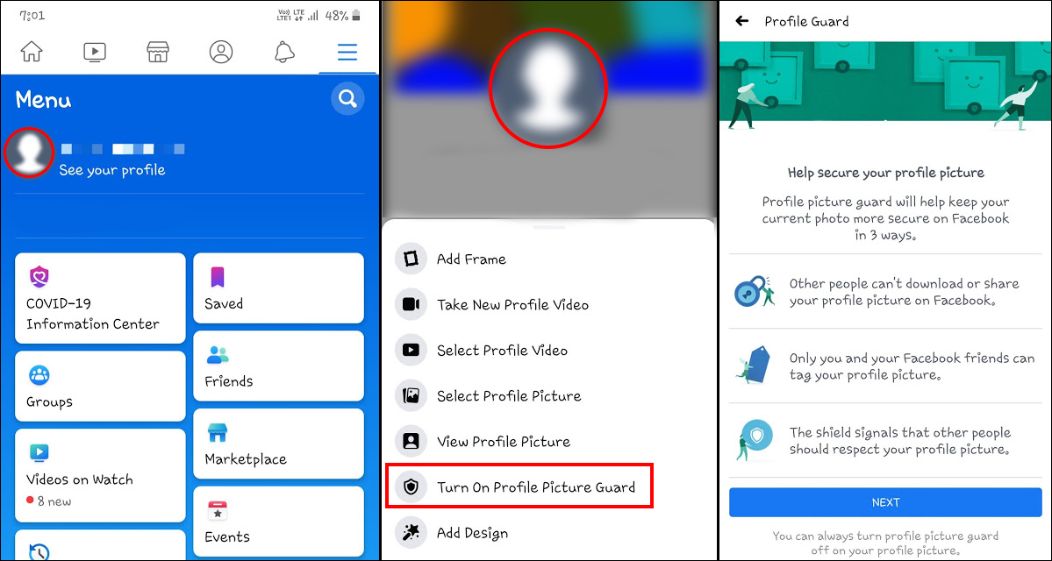This screenshot has width=1052, height=561.
Task: Tap the See your profile link
Action: [x=112, y=170]
